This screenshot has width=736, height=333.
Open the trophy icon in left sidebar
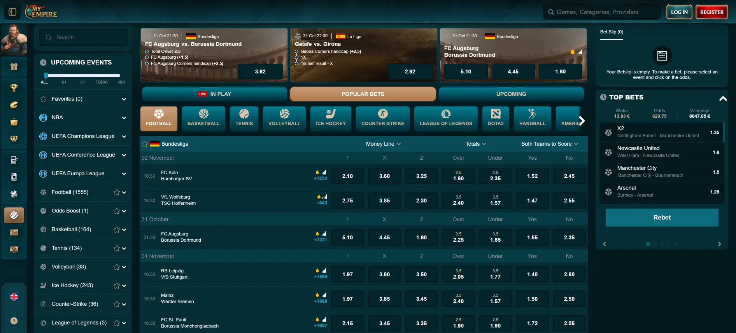(x=14, y=88)
